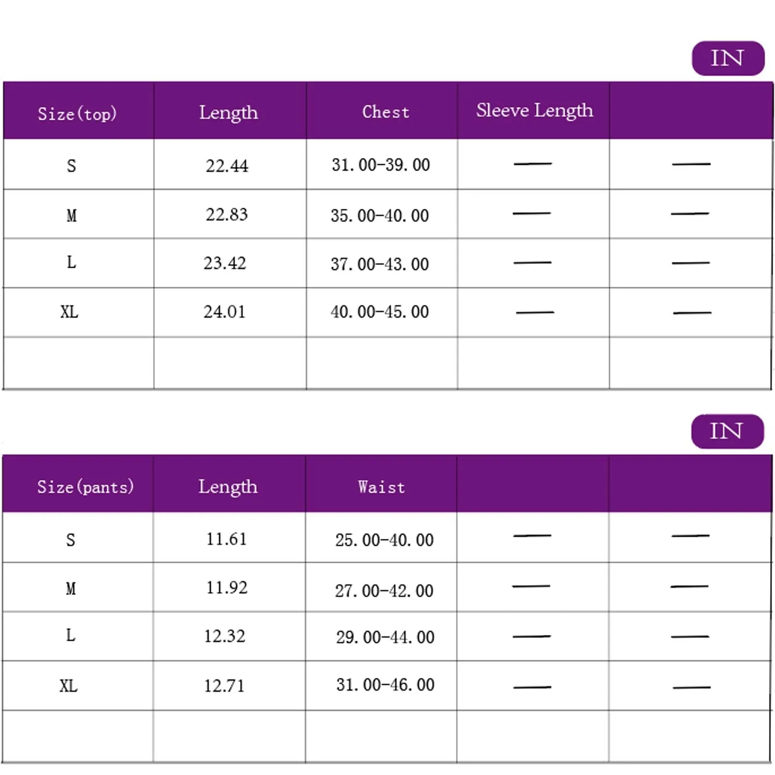The image size is (775, 775).
Task: Click waist range 25.00-40.00
Action: coord(384,540)
